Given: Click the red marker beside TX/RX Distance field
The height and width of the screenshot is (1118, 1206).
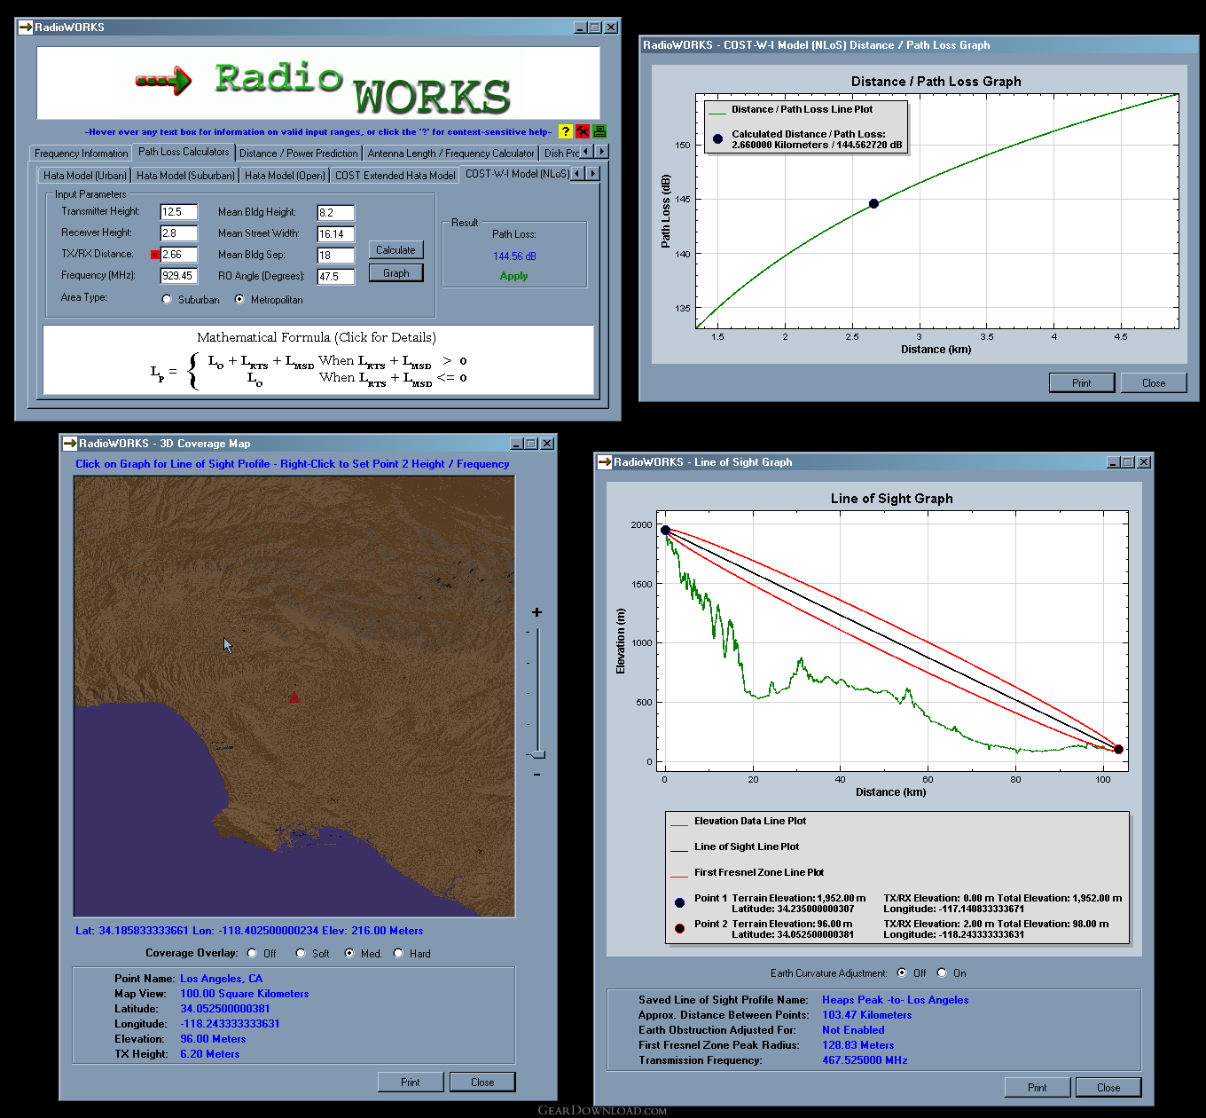Looking at the screenshot, I should click(154, 255).
